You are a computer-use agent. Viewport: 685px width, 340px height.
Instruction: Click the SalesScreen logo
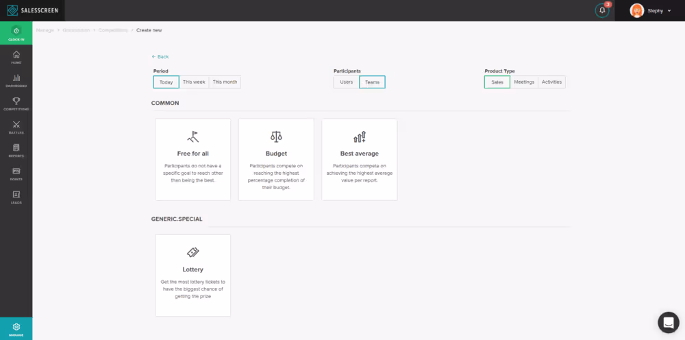(x=32, y=10)
